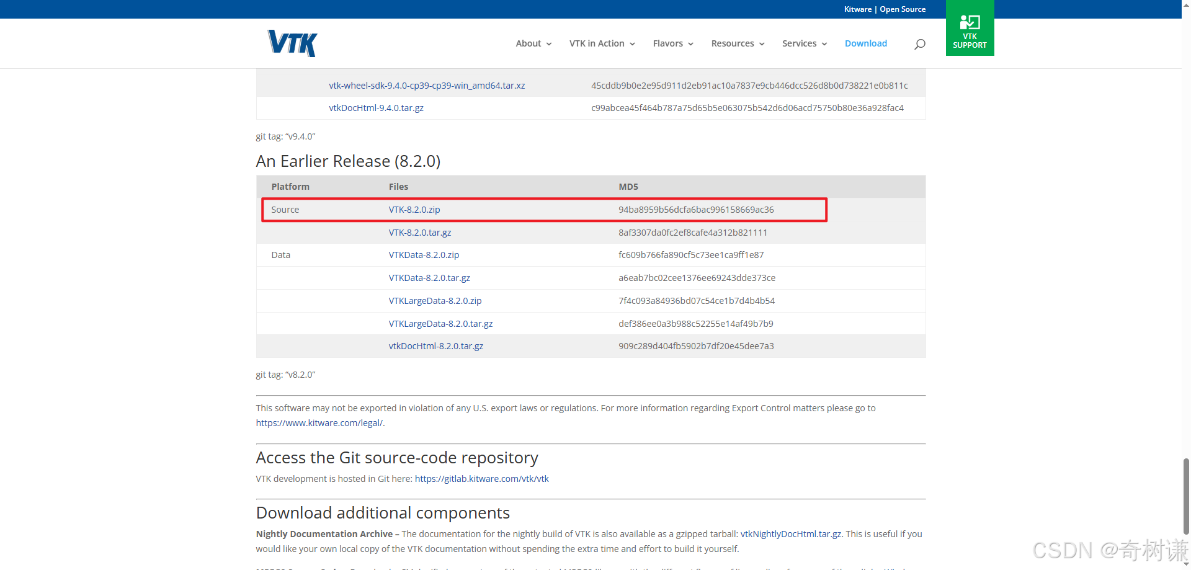Download VTK-8.2.0.zip source
Screen dimensions: 1191x570
tap(414, 210)
